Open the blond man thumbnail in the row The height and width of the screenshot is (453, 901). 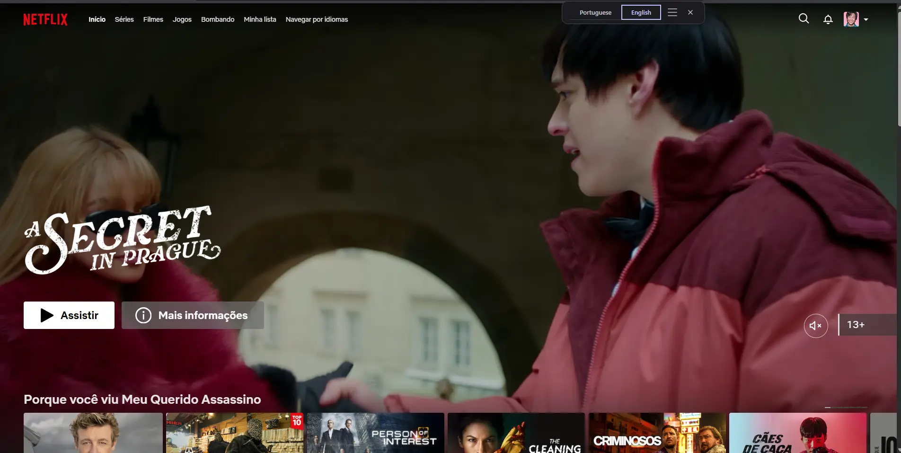93,433
